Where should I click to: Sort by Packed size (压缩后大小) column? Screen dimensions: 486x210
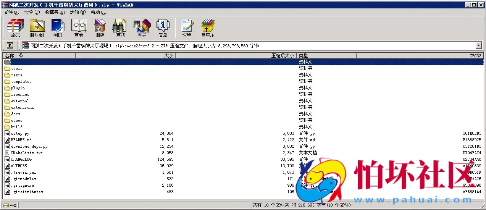coord(236,56)
